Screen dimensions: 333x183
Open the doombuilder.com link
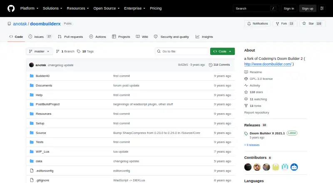coord(268,64)
